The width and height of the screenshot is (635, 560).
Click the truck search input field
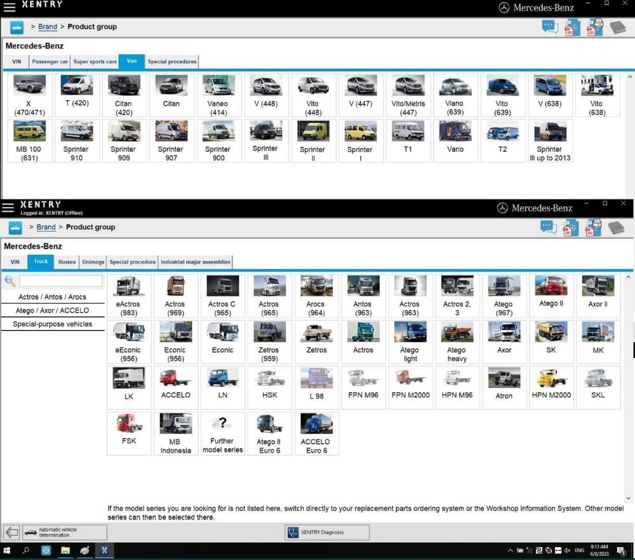[61, 280]
